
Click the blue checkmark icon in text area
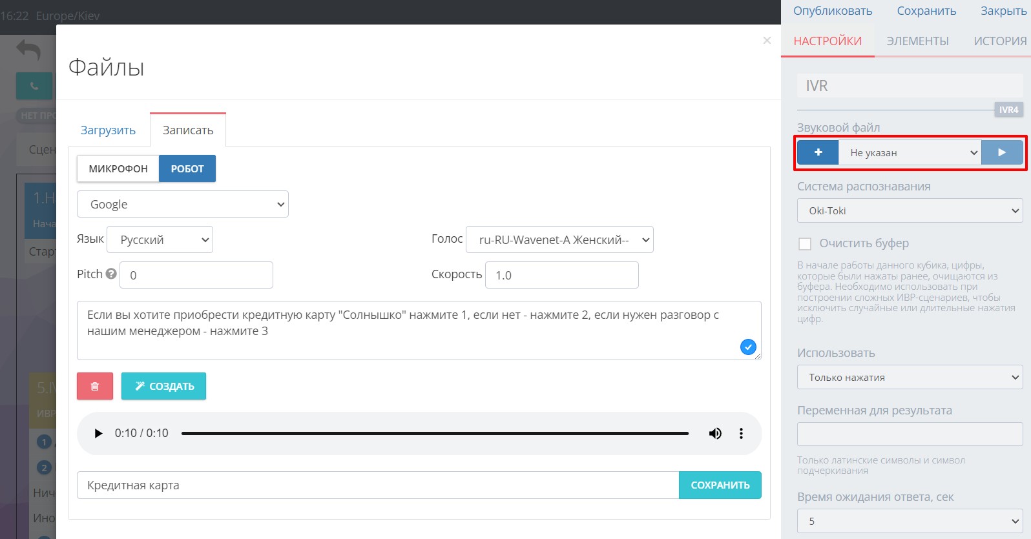click(x=748, y=347)
